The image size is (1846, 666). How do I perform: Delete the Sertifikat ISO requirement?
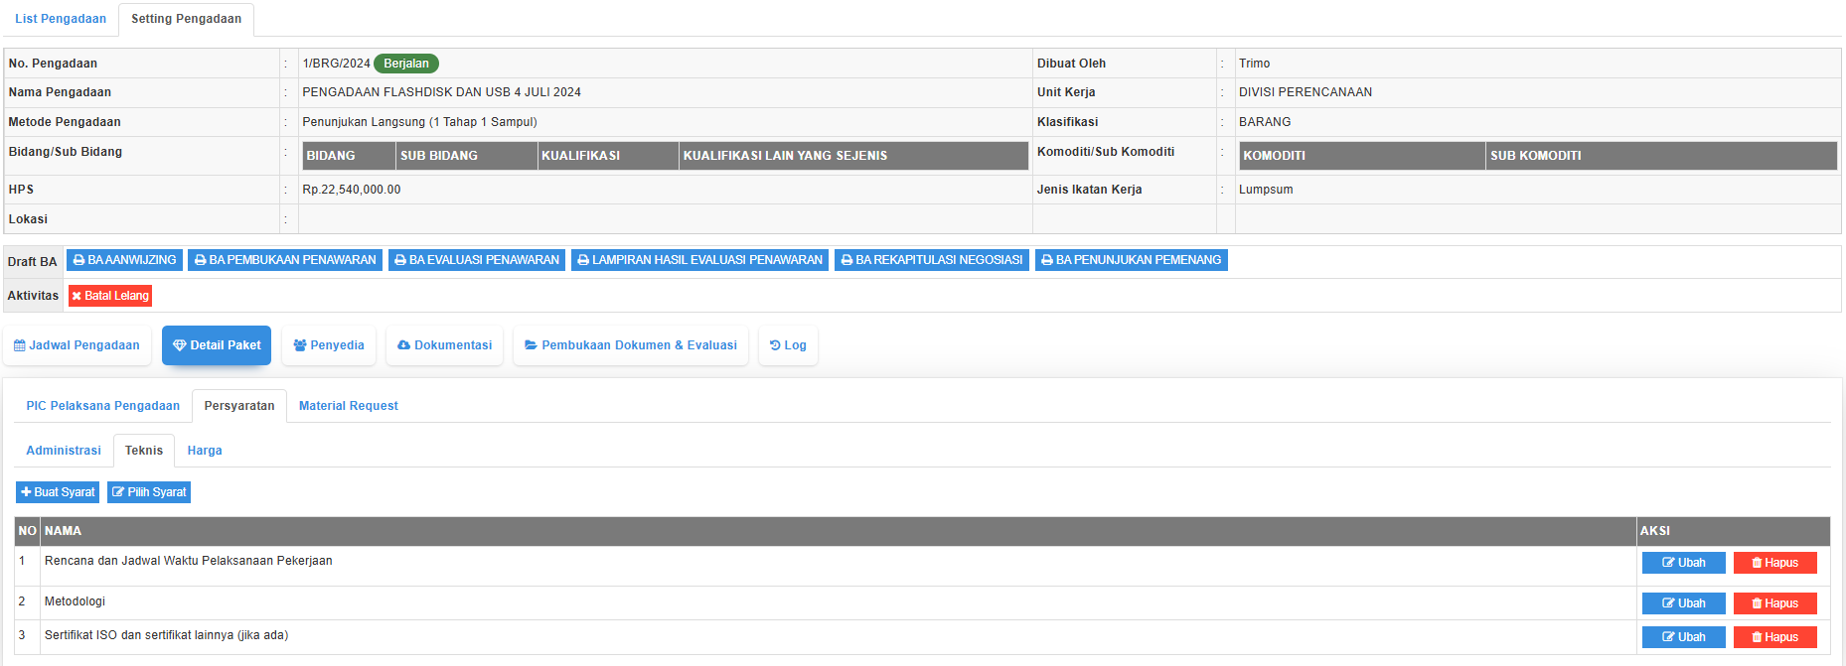tap(1774, 637)
